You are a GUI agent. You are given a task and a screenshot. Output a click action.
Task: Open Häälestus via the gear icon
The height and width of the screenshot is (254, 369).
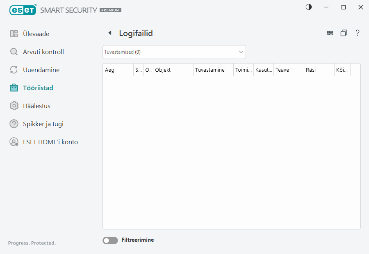click(x=14, y=106)
